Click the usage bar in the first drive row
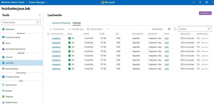The height and width of the screenshot is (105, 214). (x=205, y=38)
